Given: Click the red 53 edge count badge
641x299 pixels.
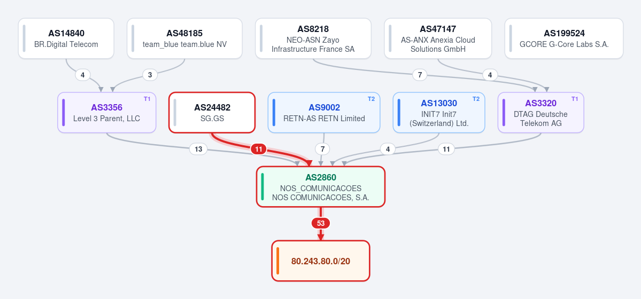Looking at the screenshot, I should [x=321, y=223].
